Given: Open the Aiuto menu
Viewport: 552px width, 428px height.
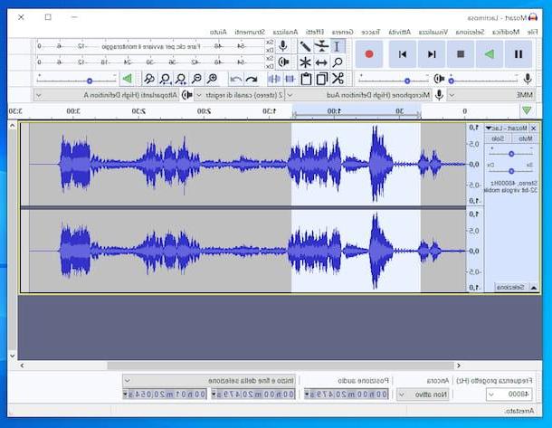Looking at the screenshot, I should [218, 32].
